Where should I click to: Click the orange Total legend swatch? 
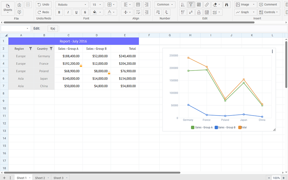[240, 127]
